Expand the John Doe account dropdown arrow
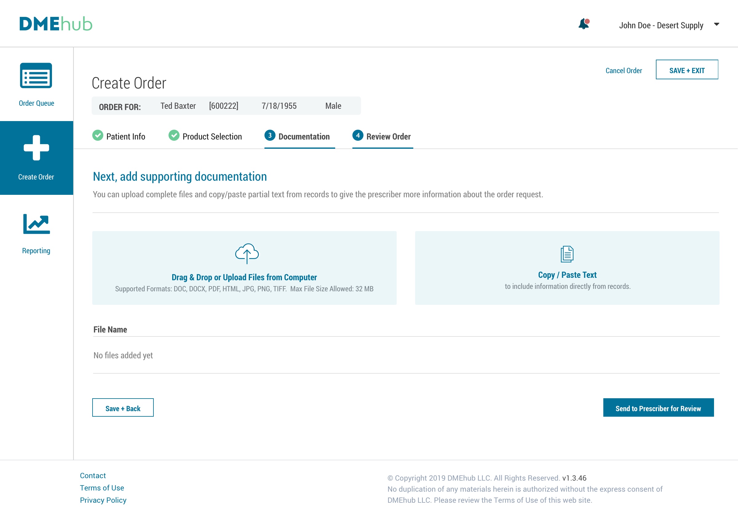The width and height of the screenshot is (738, 531). (716, 24)
